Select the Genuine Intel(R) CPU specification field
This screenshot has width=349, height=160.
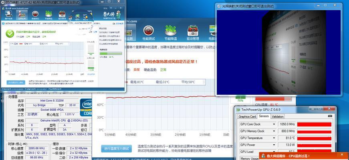[58, 121]
